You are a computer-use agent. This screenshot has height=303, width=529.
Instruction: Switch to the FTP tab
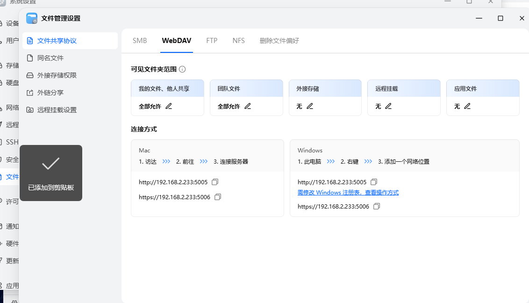point(212,41)
